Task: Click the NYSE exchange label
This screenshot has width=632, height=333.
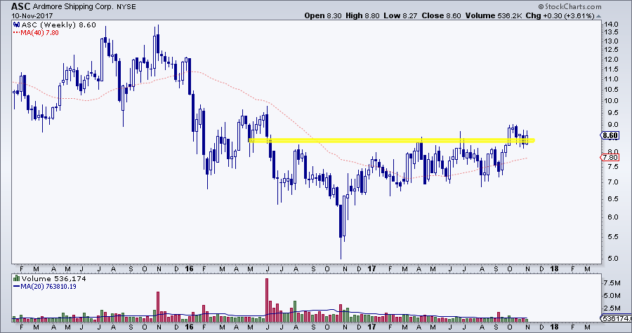Action: click(126, 7)
